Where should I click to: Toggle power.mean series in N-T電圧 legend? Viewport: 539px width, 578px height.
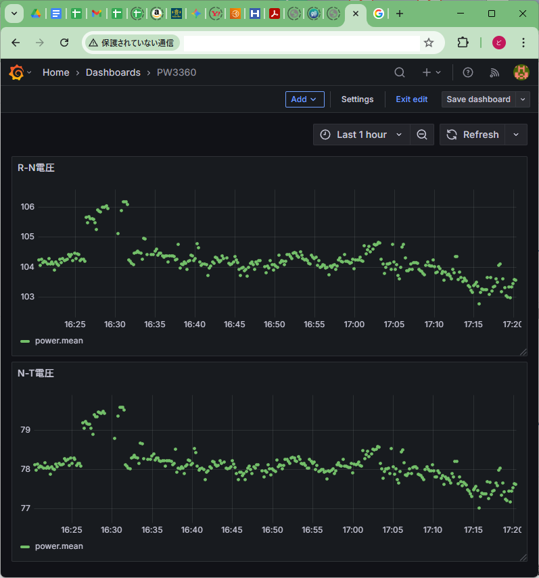[59, 546]
